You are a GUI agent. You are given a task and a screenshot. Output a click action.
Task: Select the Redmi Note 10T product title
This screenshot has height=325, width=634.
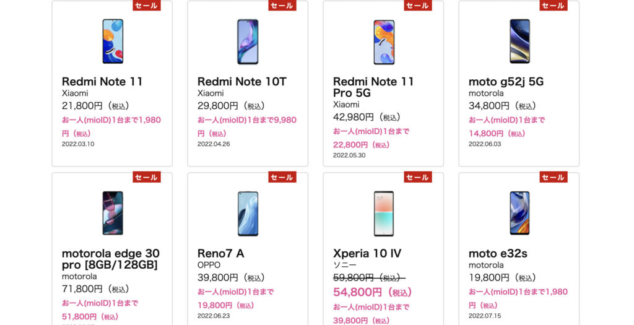coord(242,82)
